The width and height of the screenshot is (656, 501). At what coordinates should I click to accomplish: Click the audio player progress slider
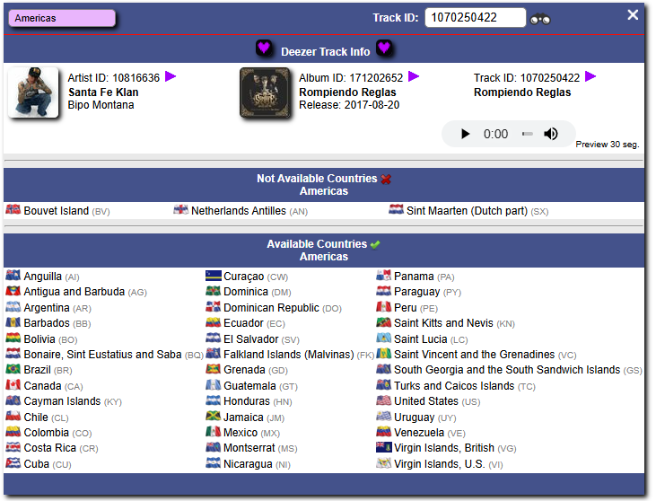point(527,134)
